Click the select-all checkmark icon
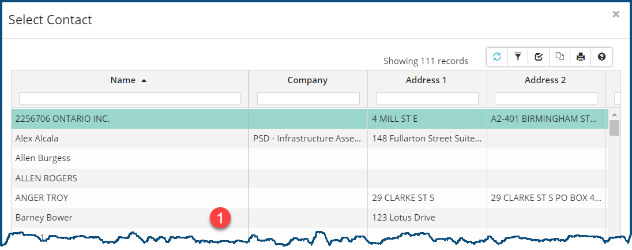 (539, 57)
